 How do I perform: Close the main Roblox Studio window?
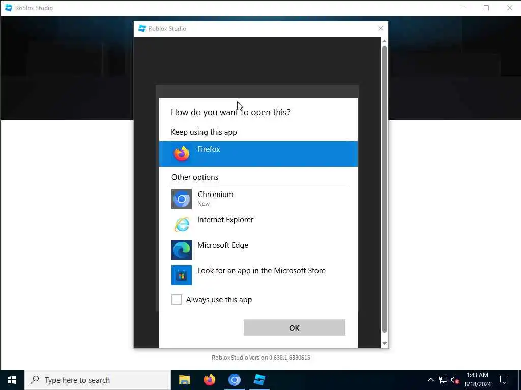pyautogui.click(x=510, y=8)
